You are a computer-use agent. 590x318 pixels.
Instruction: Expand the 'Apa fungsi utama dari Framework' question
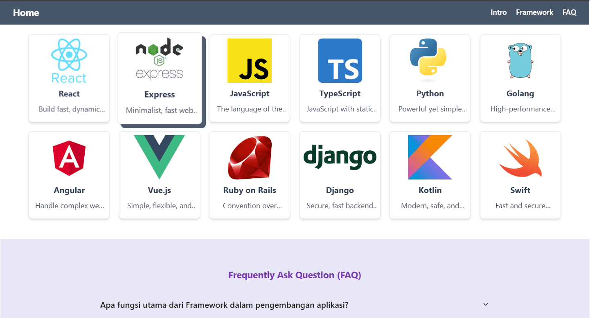[224, 305]
